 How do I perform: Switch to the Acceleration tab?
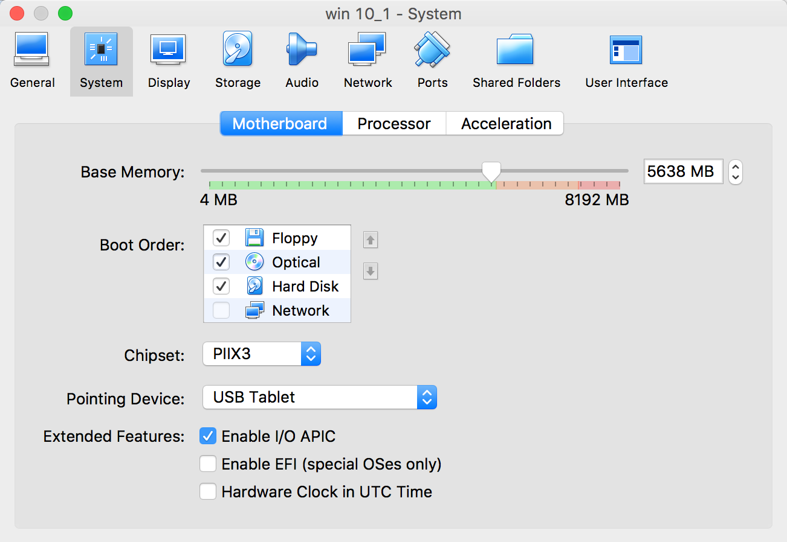[x=506, y=124]
